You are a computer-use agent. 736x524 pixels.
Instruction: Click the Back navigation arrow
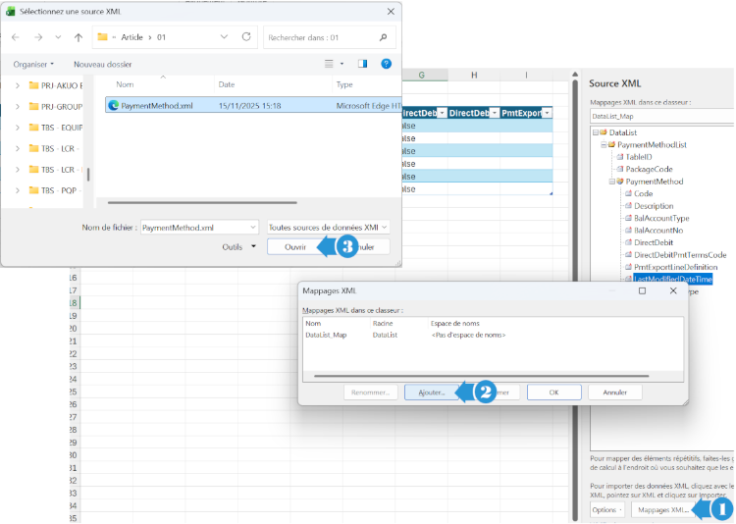pyautogui.click(x=16, y=37)
